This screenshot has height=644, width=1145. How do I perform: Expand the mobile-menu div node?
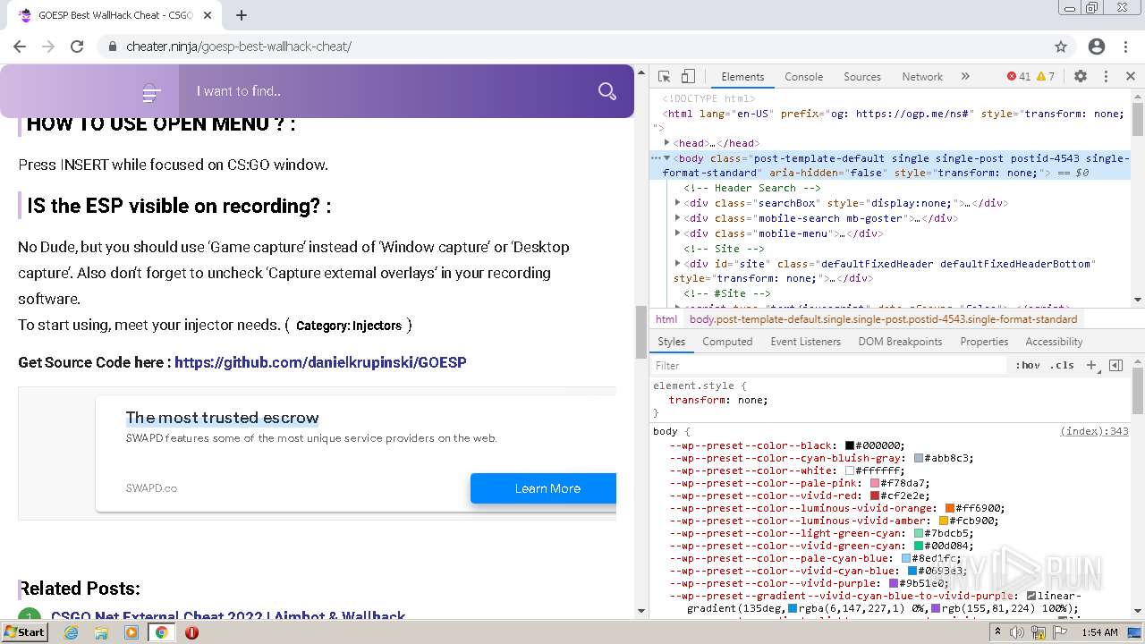click(x=678, y=233)
